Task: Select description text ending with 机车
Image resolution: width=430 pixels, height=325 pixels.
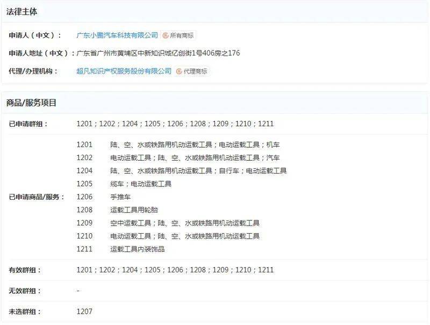Action: (x=195, y=145)
